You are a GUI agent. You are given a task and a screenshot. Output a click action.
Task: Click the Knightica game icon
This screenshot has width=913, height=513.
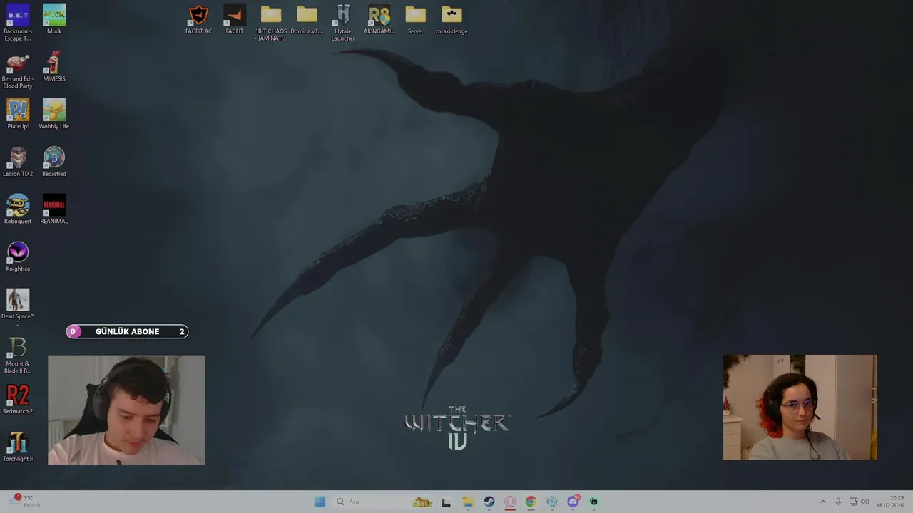18,256
